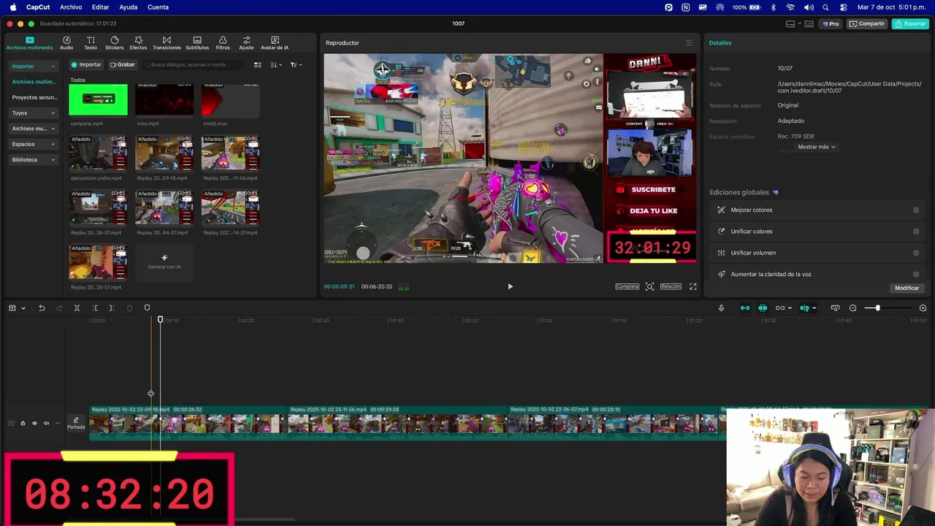Click the Generar con IA tile

click(164, 262)
